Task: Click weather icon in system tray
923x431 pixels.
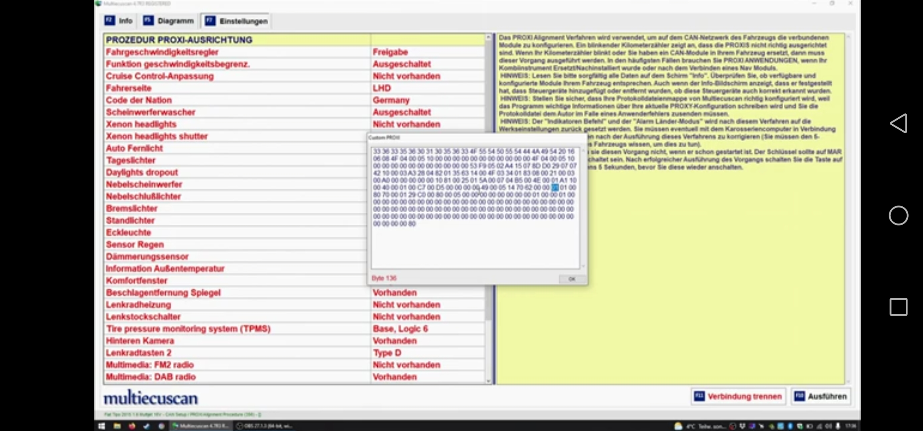Action: point(678,426)
